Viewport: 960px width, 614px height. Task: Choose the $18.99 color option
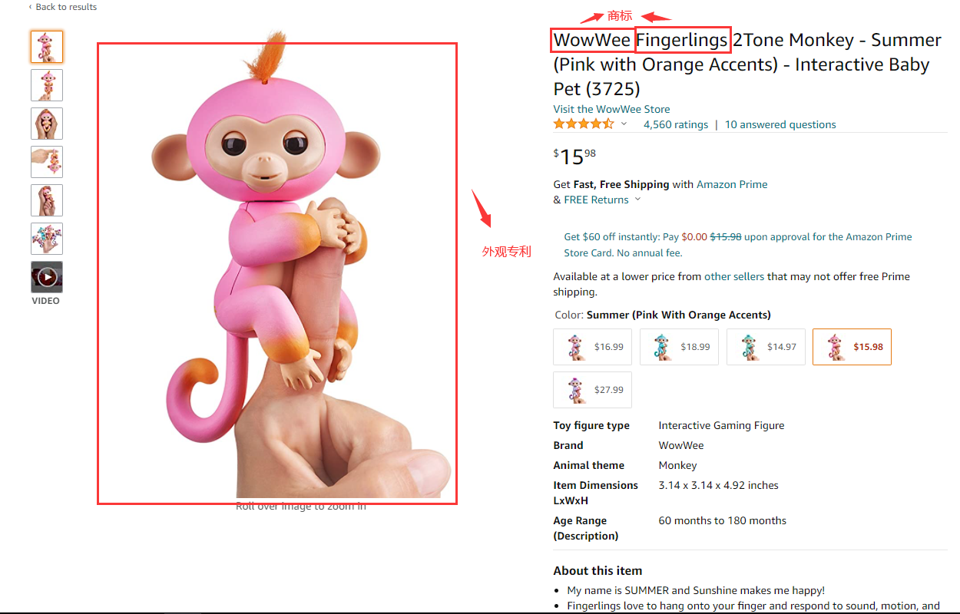pyautogui.click(x=680, y=347)
